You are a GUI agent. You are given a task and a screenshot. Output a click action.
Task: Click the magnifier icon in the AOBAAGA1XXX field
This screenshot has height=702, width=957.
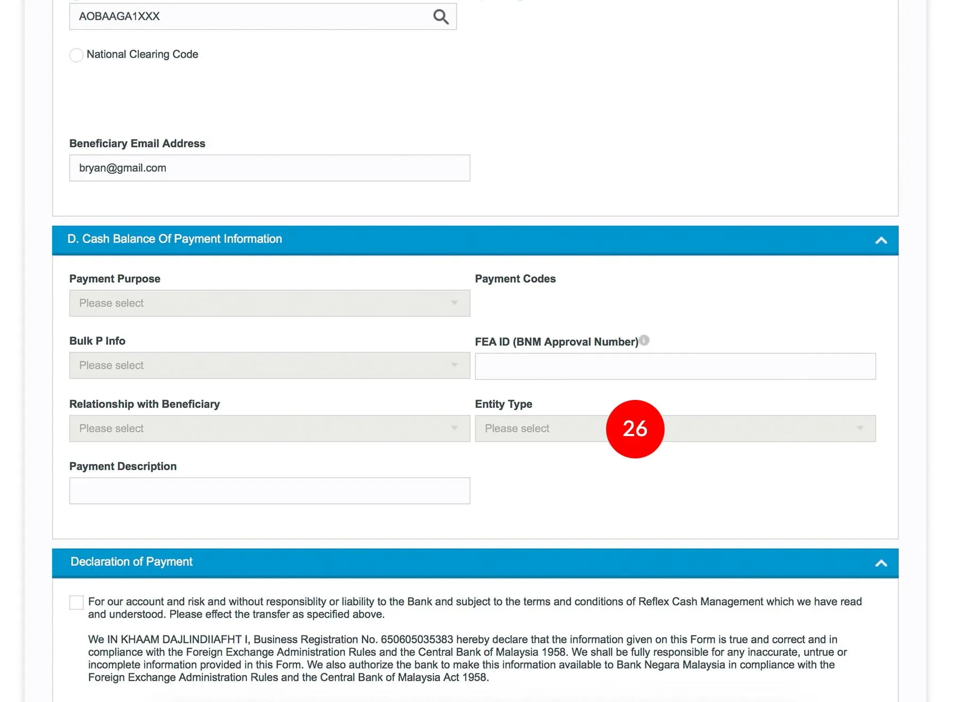coord(440,16)
